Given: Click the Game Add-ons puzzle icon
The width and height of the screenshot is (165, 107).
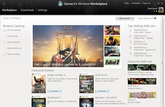Looking at the screenshot, I should pyautogui.click(x=5, y=48).
